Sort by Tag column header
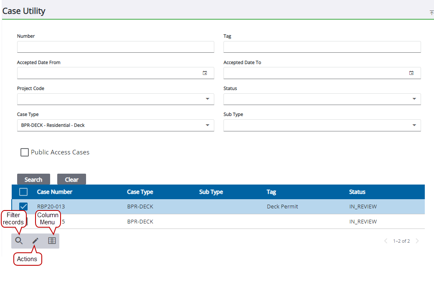The height and width of the screenshot is (290, 434). click(271, 192)
